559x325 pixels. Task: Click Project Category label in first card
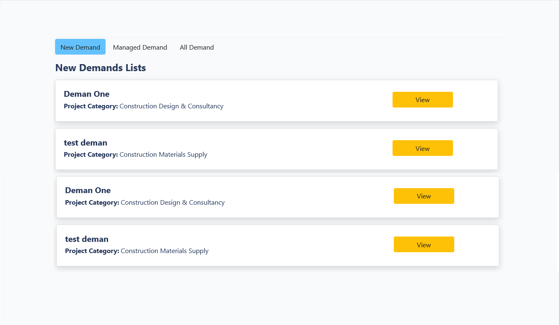point(91,106)
